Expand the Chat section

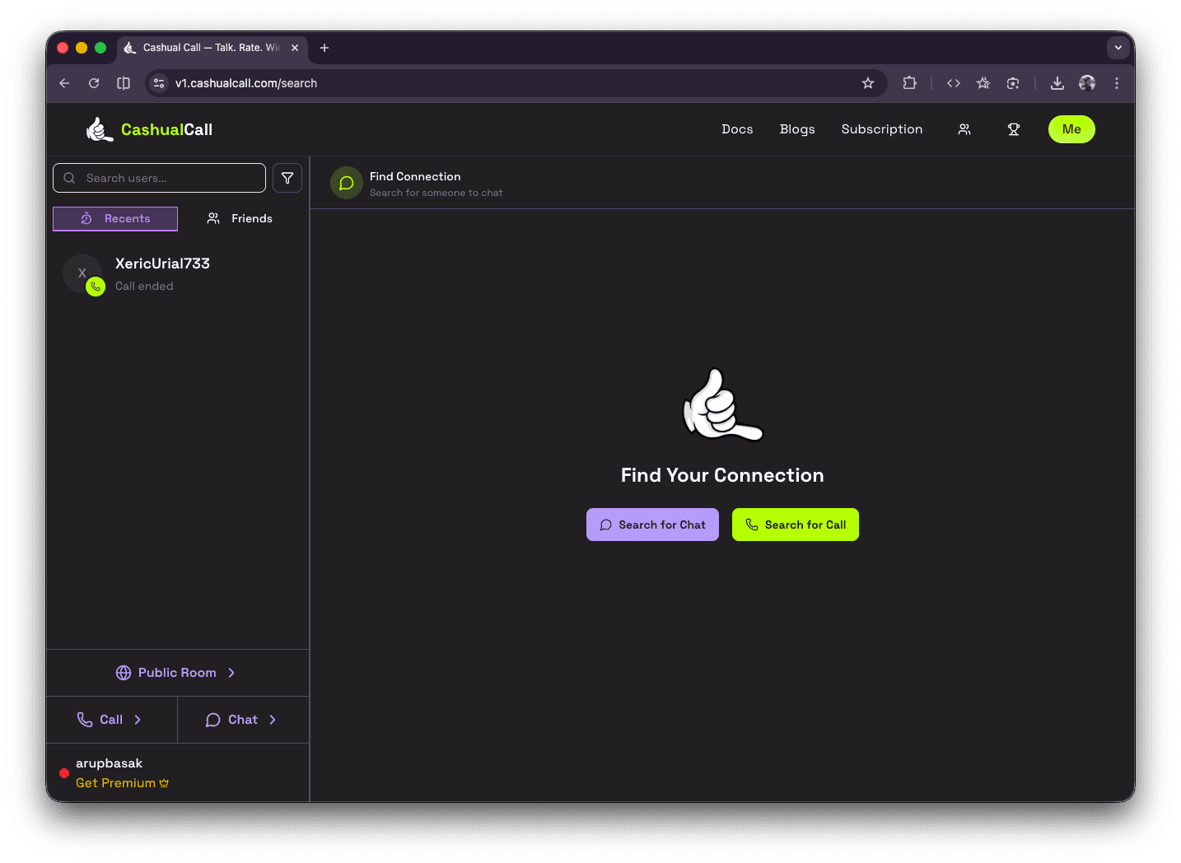click(x=241, y=719)
